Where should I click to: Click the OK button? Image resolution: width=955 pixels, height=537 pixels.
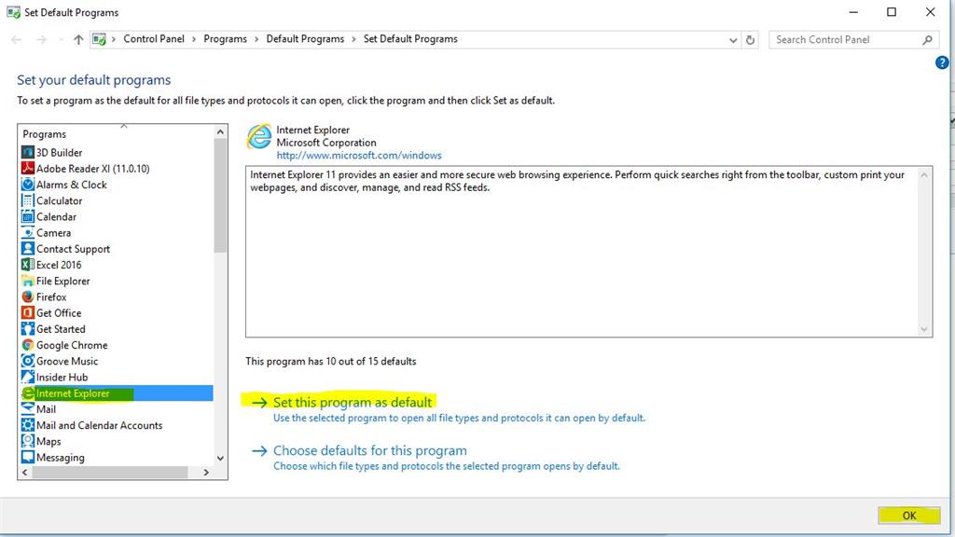pos(909,516)
